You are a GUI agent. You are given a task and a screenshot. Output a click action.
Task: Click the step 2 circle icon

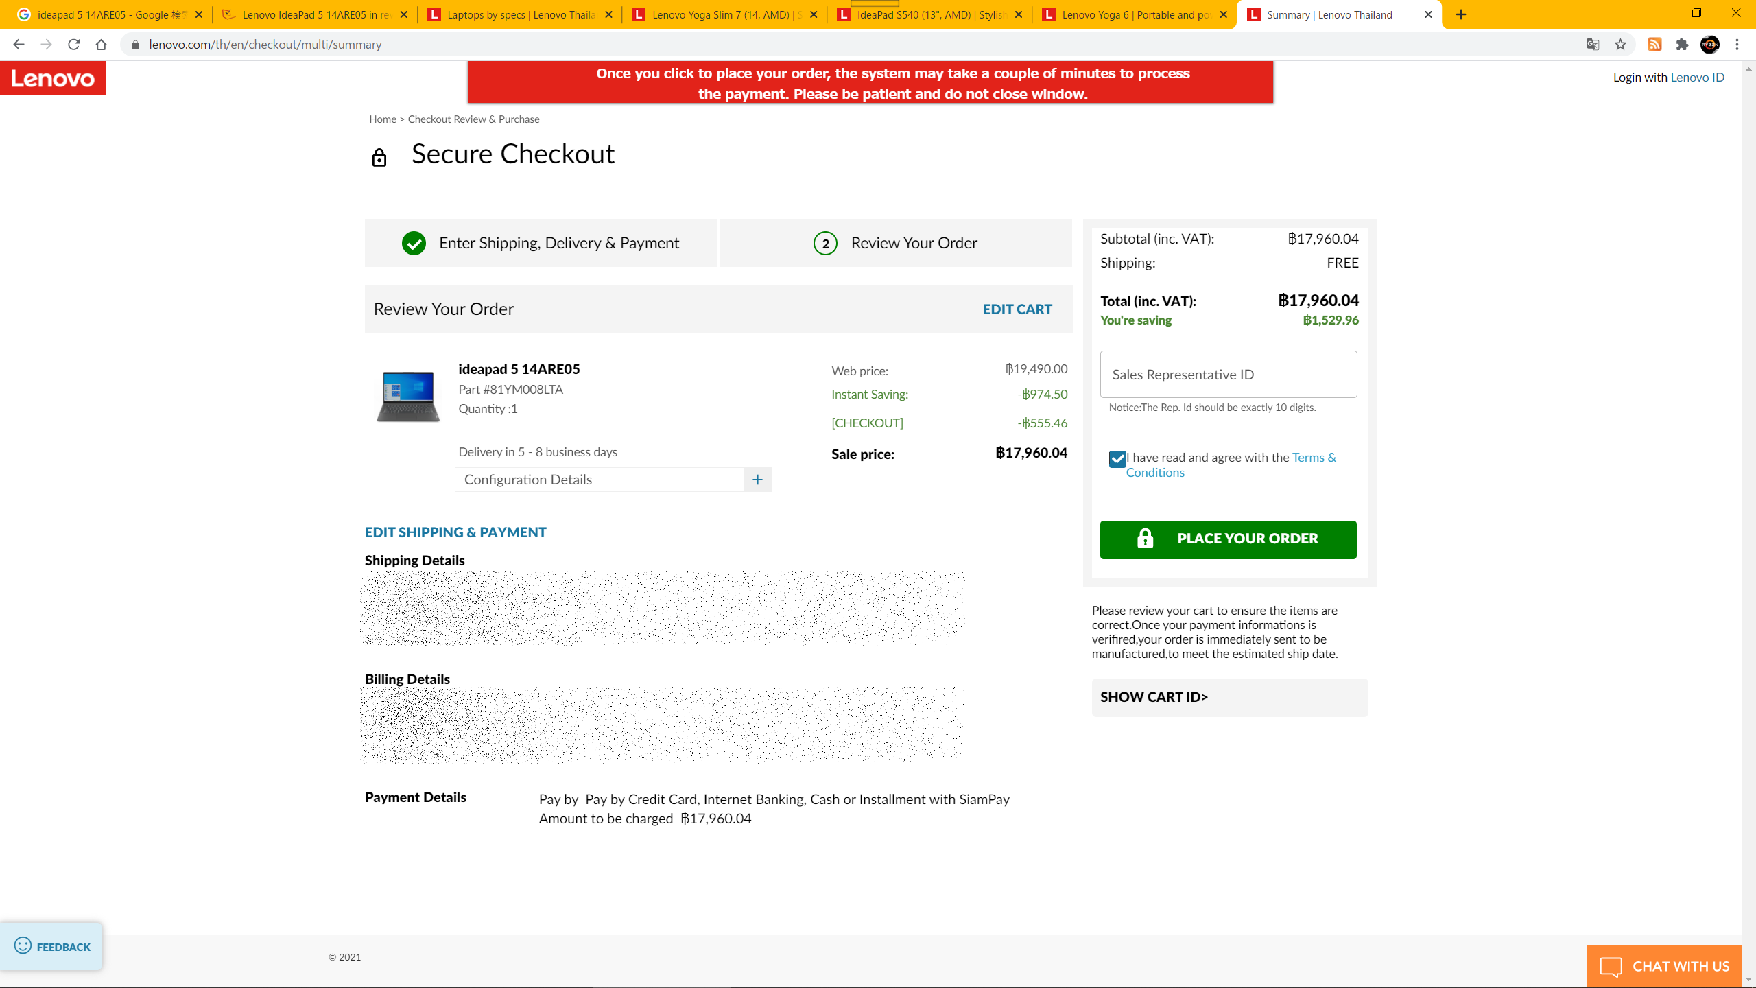(x=825, y=243)
